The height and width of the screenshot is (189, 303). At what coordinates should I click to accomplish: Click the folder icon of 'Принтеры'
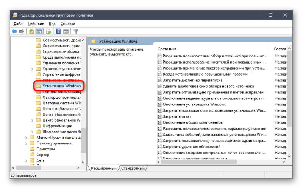click(x=32, y=149)
